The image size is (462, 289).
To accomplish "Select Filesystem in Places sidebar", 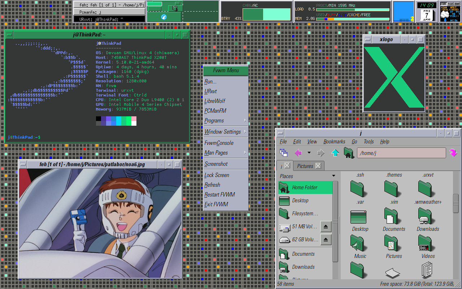I will (305, 213).
